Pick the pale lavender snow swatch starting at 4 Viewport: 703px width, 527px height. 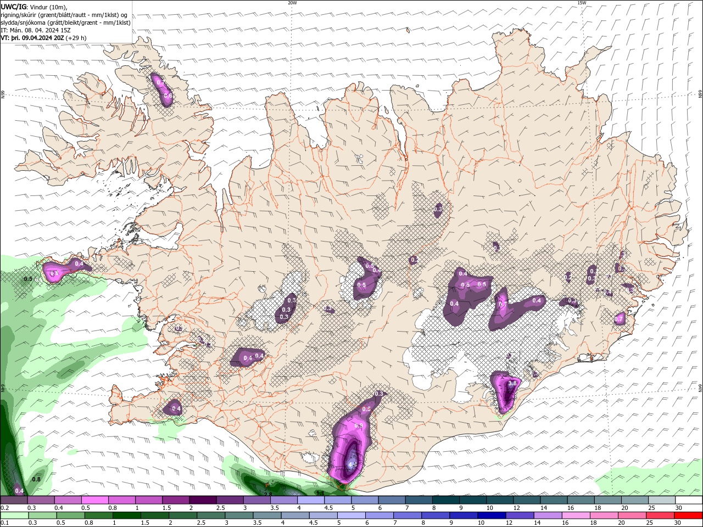point(310,500)
